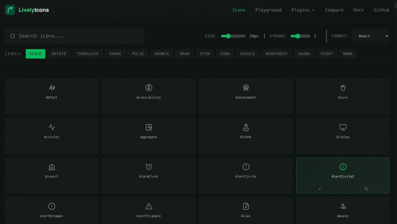The height and width of the screenshot is (224, 397).
Task: Enable the RING animation
Action: [225, 54]
